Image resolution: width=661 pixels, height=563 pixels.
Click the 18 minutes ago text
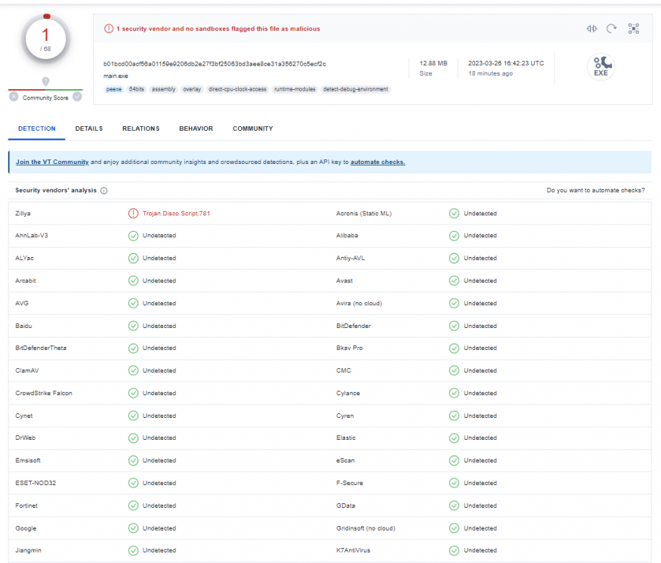[x=490, y=73]
